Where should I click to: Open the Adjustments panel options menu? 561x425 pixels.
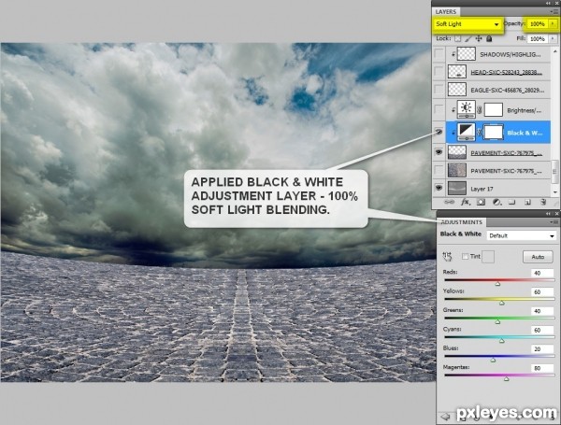pos(554,222)
